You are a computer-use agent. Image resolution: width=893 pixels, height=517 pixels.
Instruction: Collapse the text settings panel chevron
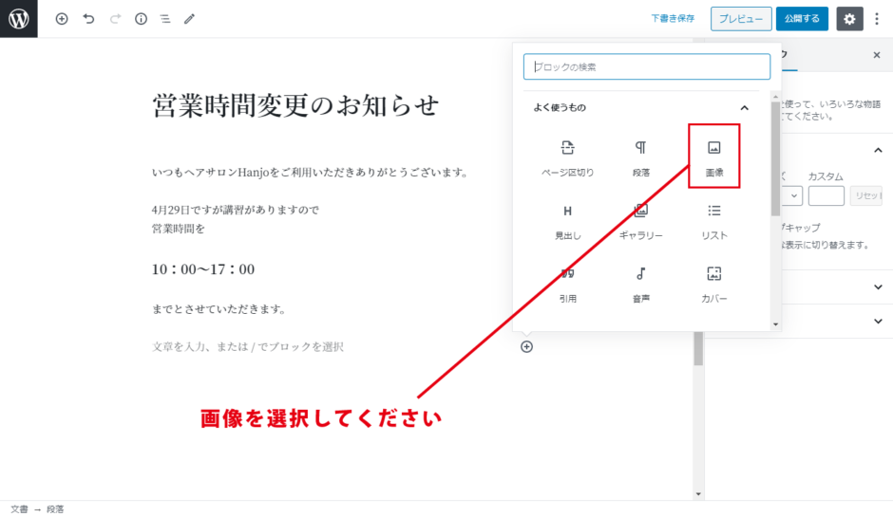click(x=878, y=150)
